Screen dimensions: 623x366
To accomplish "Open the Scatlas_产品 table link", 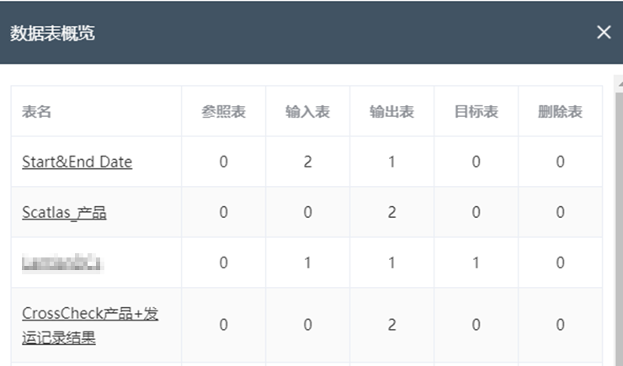I will point(64,212).
